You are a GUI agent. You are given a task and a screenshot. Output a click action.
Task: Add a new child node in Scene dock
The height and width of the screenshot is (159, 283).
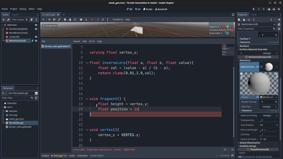[x=4, y=19]
